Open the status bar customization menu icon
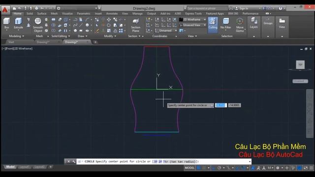The width and height of the screenshot is (315, 177). [x=311, y=168]
